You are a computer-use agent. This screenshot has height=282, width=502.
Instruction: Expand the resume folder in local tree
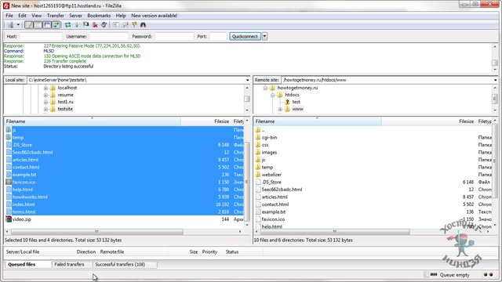point(45,95)
